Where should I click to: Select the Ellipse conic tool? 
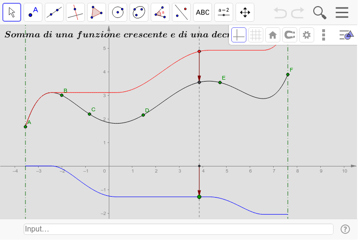click(139, 12)
